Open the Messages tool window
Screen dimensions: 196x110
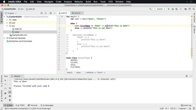tap(47, 105)
